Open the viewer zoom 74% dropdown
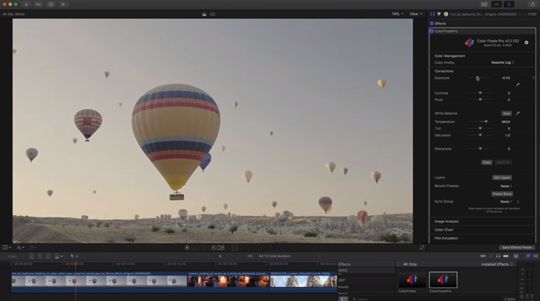This screenshot has height=301, width=540. click(x=398, y=14)
